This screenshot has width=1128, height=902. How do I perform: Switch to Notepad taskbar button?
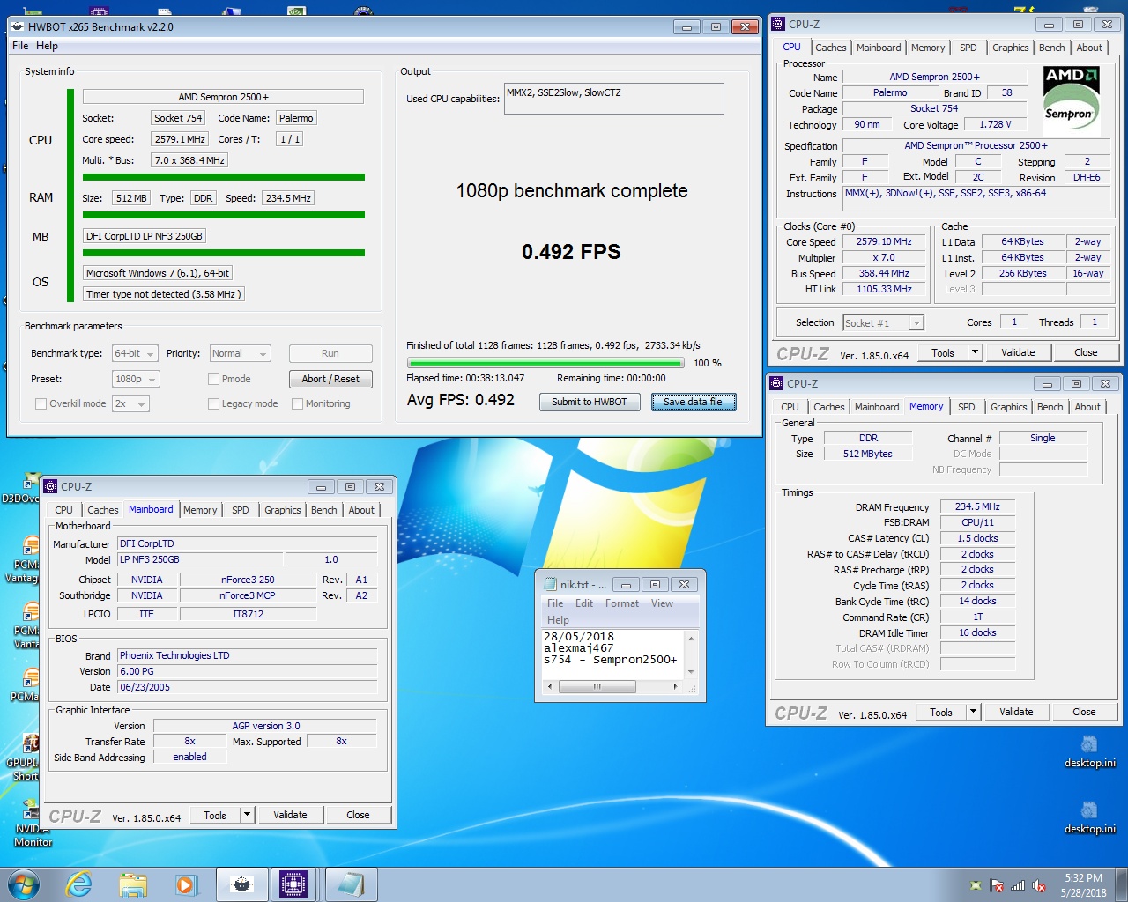click(x=351, y=884)
